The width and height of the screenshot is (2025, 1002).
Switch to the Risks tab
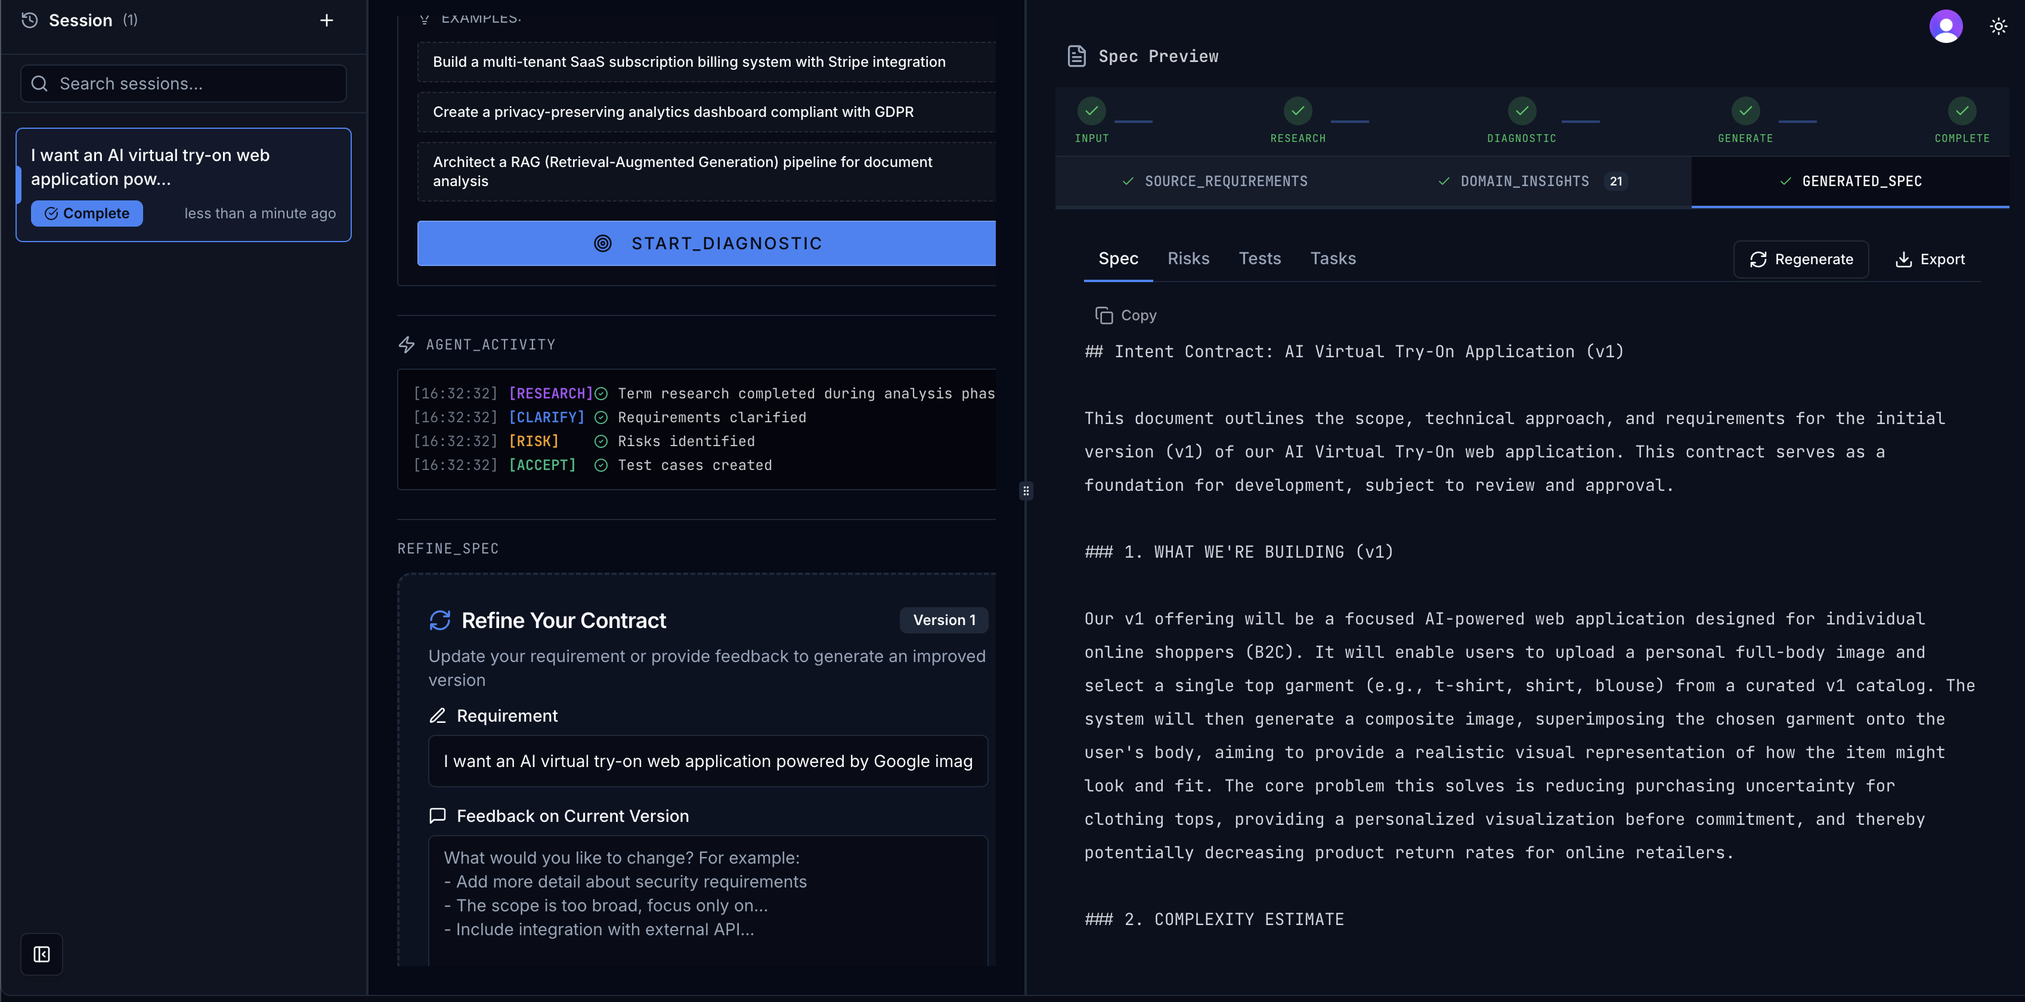pos(1188,259)
